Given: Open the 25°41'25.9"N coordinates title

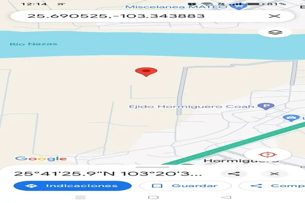Looking at the screenshot, I should coord(108,174).
